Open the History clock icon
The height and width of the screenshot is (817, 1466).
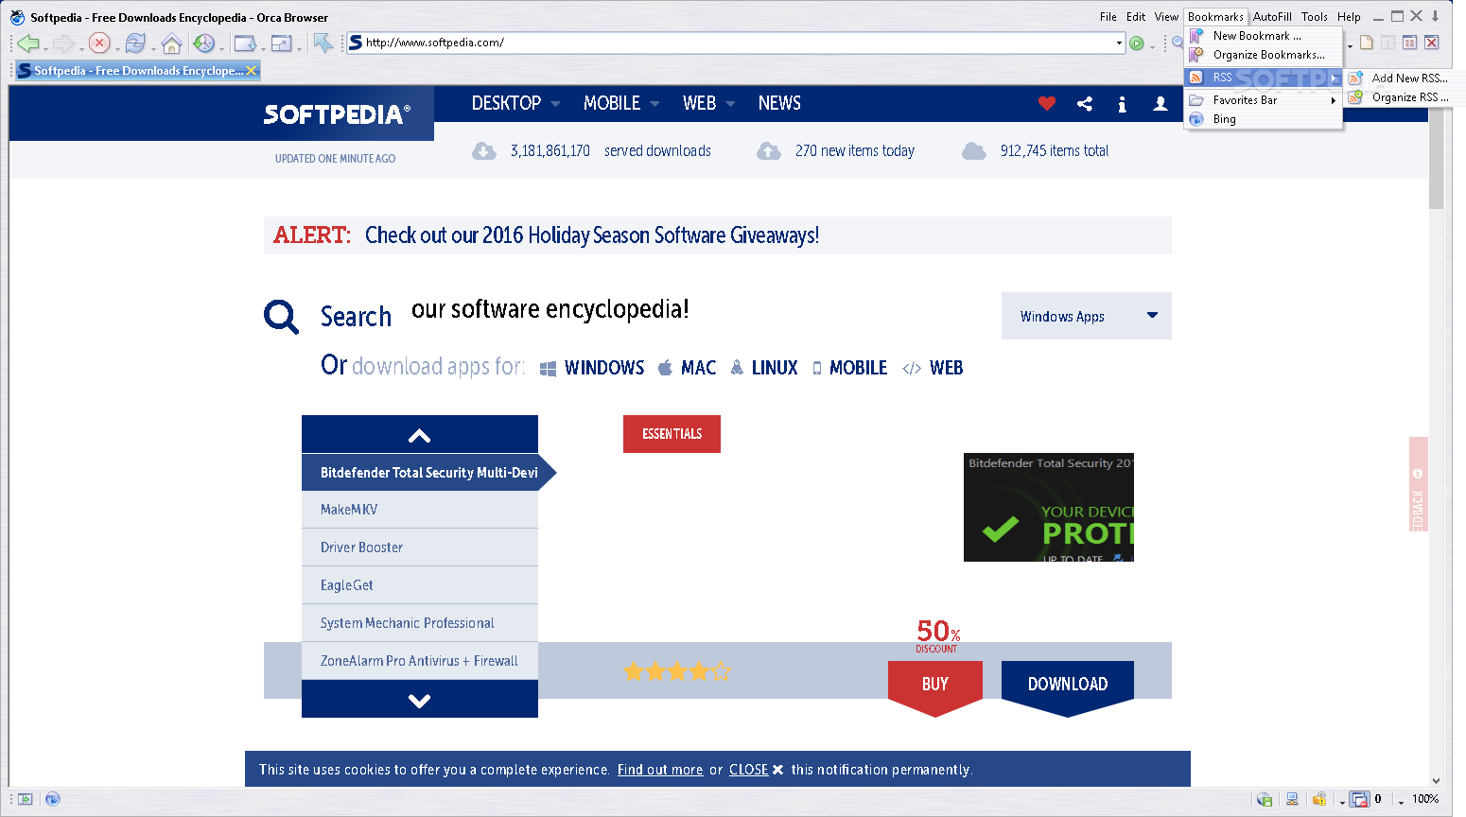click(203, 43)
